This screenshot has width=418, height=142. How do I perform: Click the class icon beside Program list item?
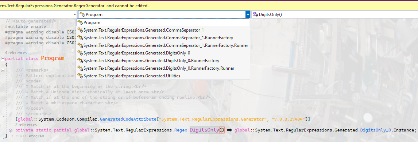tap(80, 23)
